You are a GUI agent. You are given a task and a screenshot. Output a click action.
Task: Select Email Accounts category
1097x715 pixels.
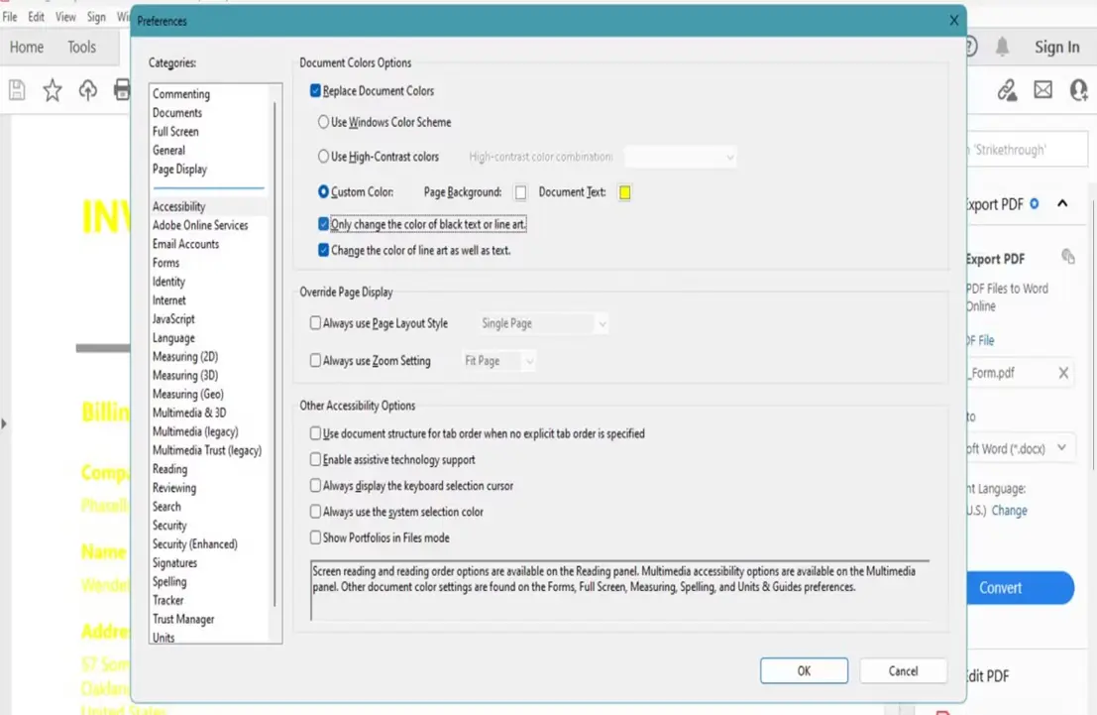pos(185,244)
